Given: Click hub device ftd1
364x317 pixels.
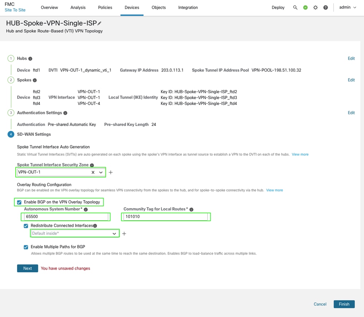Looking at the screenshot, I should tap(36, 70).
